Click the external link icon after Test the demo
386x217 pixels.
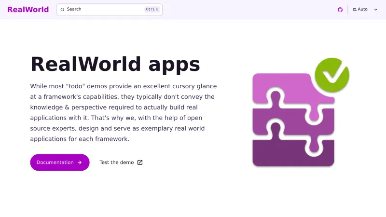(x=140, y=163)
